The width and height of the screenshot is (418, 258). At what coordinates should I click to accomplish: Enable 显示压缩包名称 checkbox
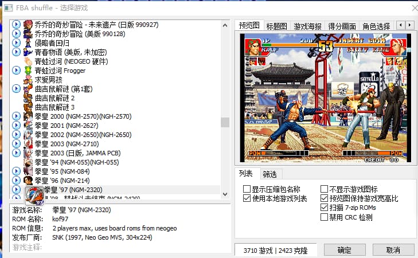(247, 190)
